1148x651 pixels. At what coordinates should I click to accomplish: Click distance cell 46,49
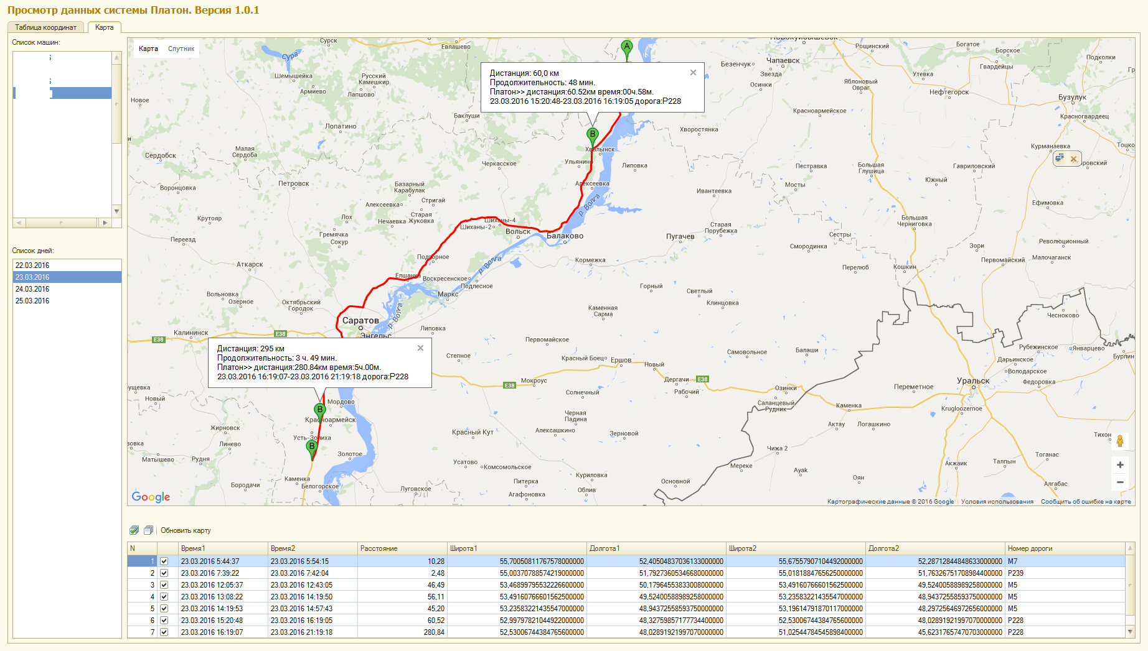click(402, 585)
